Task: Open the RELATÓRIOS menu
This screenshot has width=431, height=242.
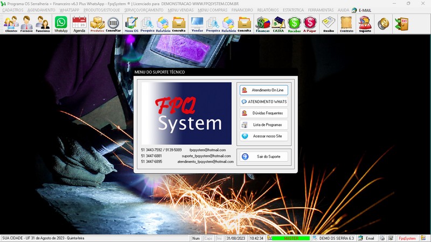Action: 268,10
